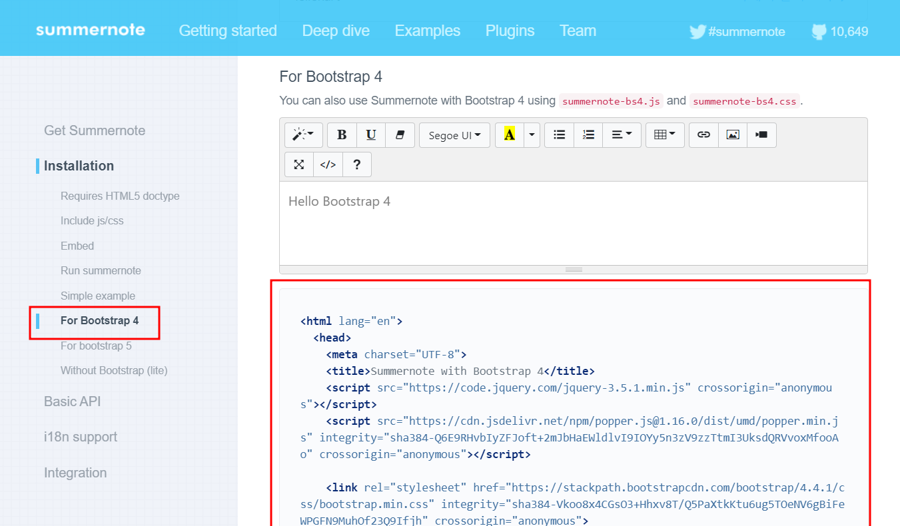
Task: Click the summernote logo
Action: (x=91, y=30)
